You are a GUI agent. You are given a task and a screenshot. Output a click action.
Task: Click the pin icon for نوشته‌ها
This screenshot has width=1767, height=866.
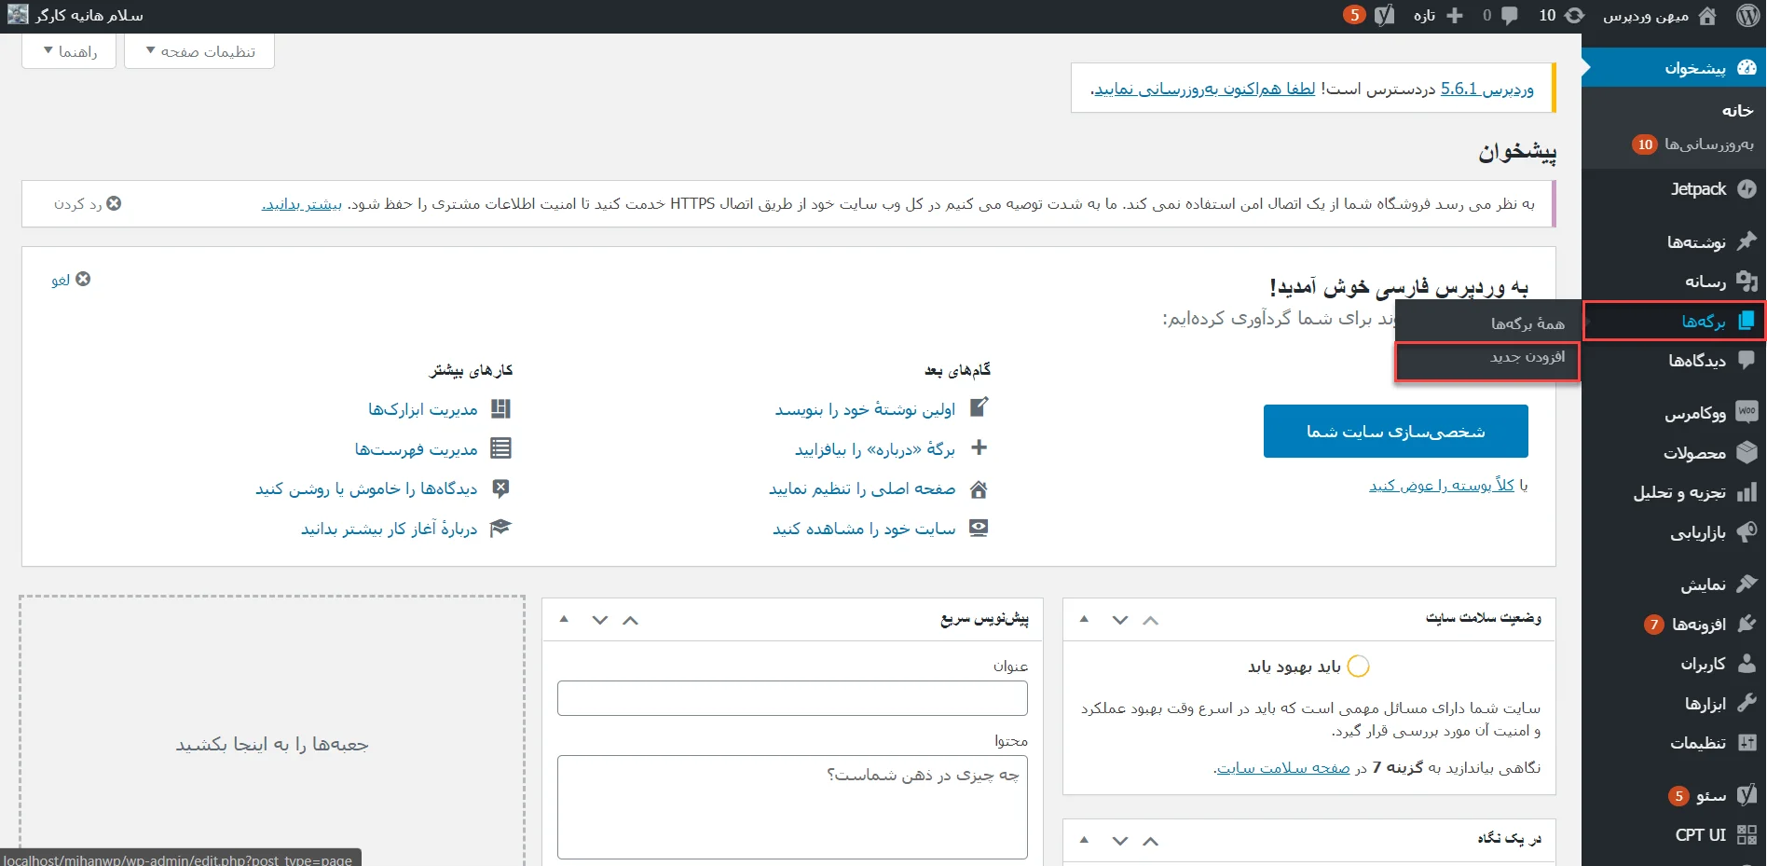[x=1747, y=241]
